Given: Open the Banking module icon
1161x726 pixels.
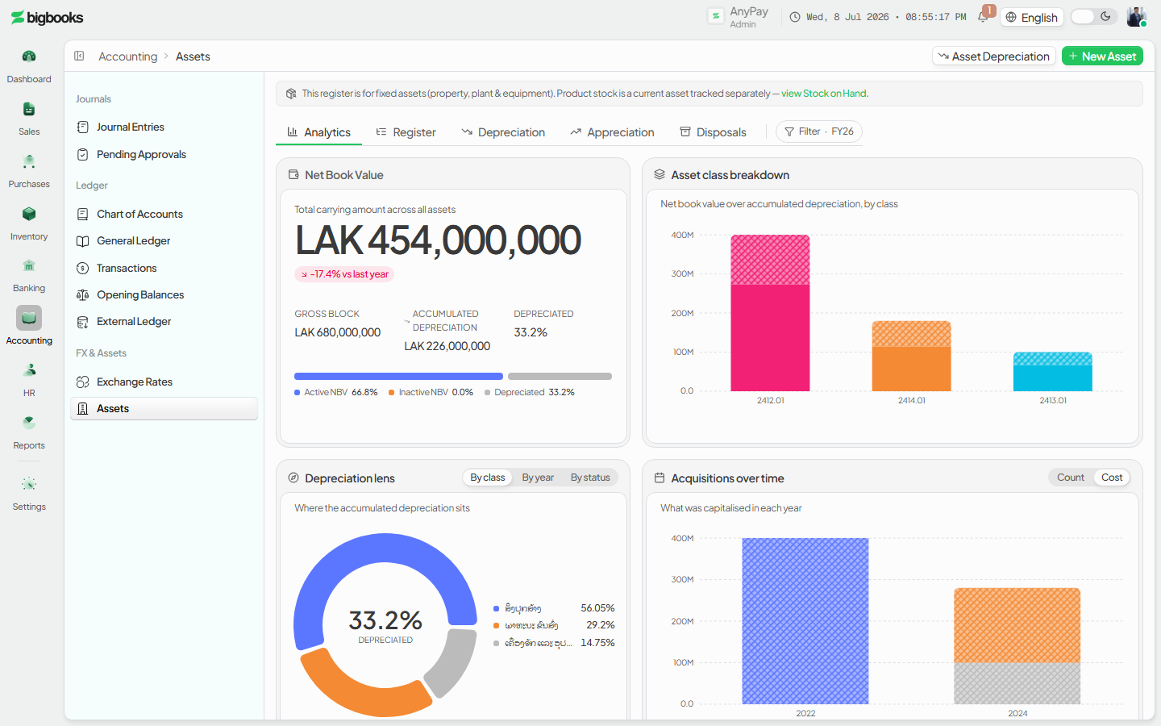Looking at the screenshot, I should (x=29, y=265).
